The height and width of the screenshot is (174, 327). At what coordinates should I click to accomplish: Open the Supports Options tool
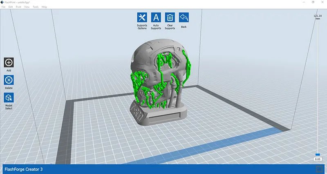[142, 18]
